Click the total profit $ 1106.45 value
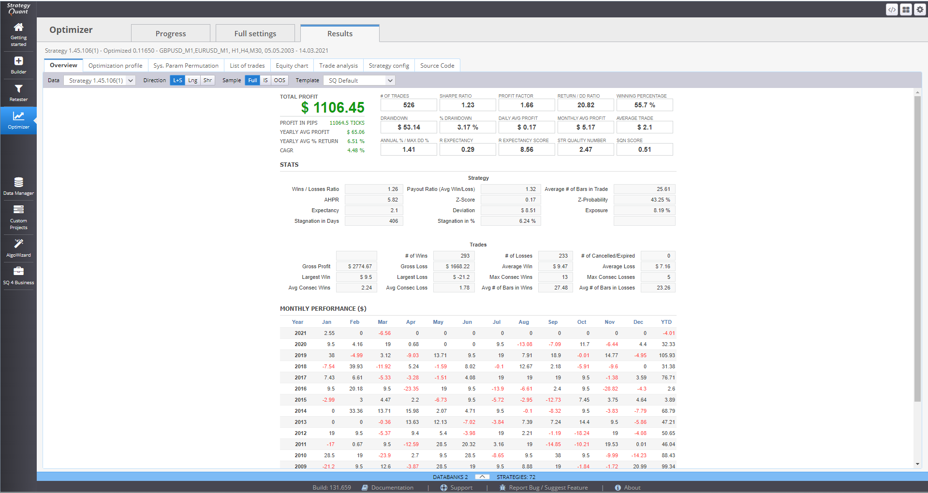Screen dimensions: 928x493 tap(333, 107)
